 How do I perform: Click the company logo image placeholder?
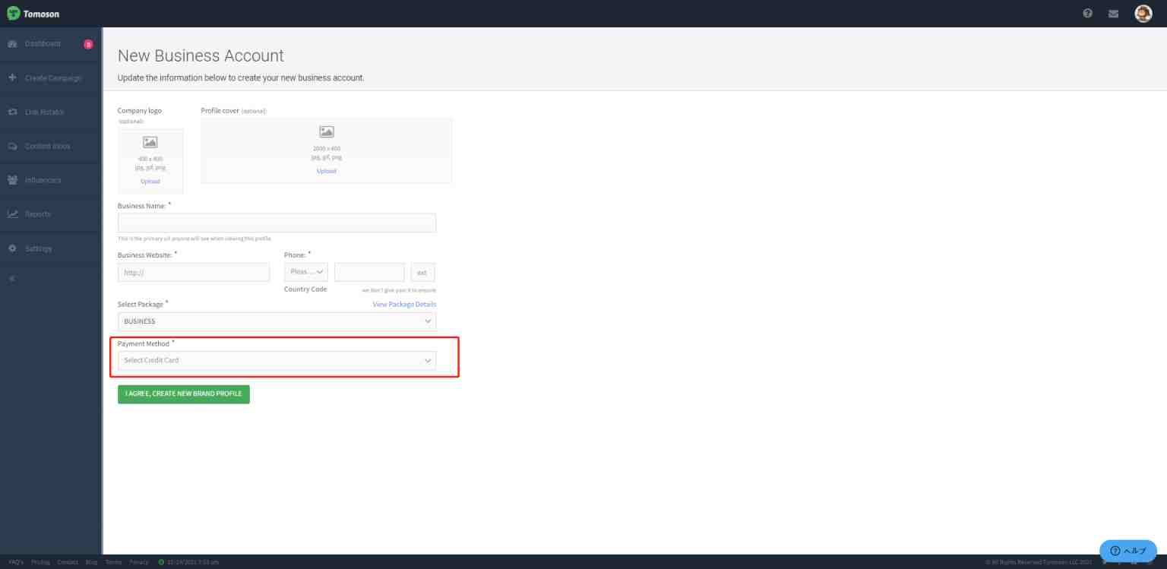tap(150, 142)
